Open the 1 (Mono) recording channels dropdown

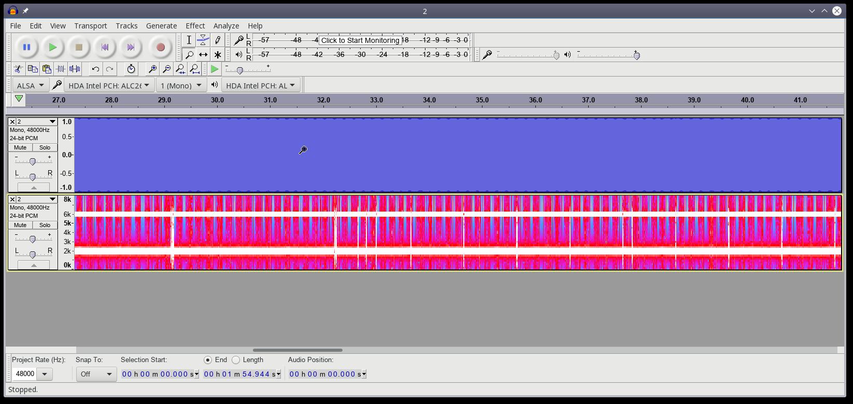181,85
